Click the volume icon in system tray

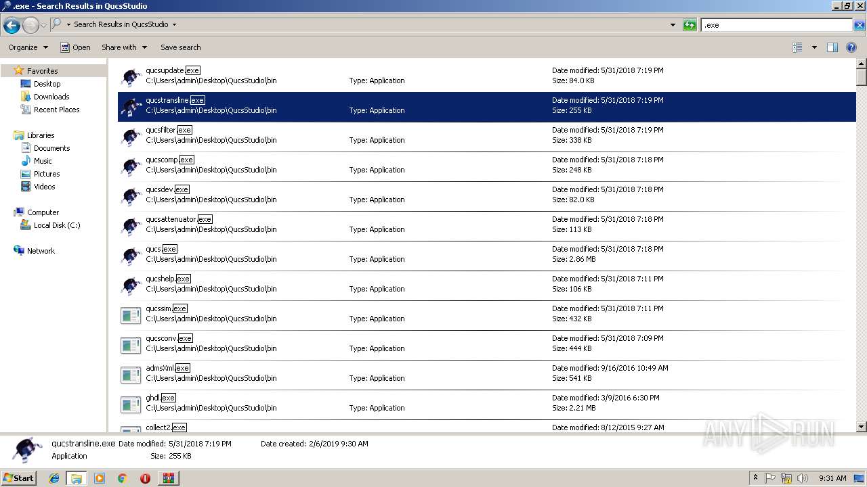pyautogui.click(x=802, y=478)
